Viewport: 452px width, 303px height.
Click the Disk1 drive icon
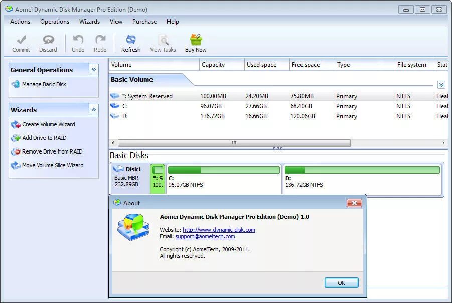click(x=118, y=169)
